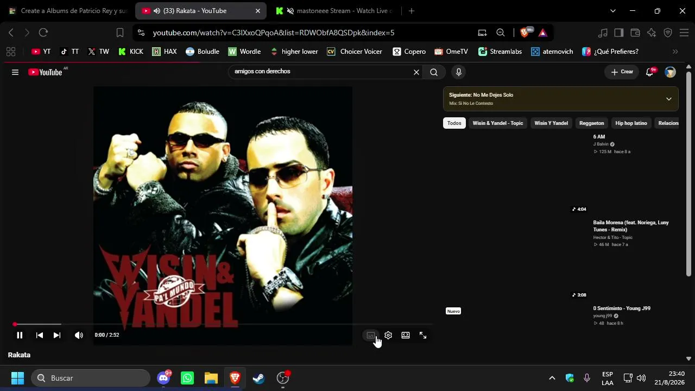Open Steam from the taskbar
695x391 pixels.
tap(258, 378)
